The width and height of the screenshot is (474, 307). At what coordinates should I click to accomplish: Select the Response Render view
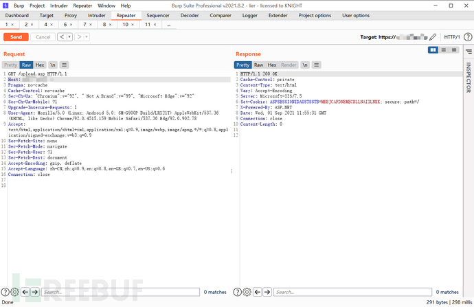tap(289, 65)
